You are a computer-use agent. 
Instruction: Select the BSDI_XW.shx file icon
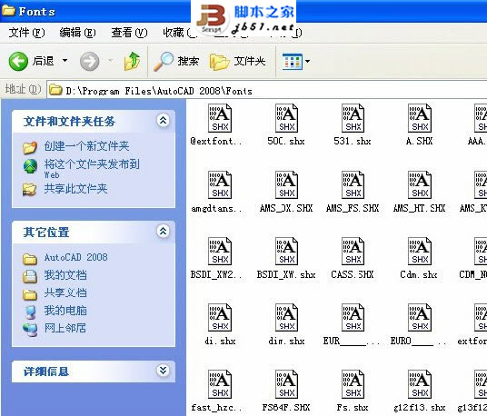[x=286, y=252]
